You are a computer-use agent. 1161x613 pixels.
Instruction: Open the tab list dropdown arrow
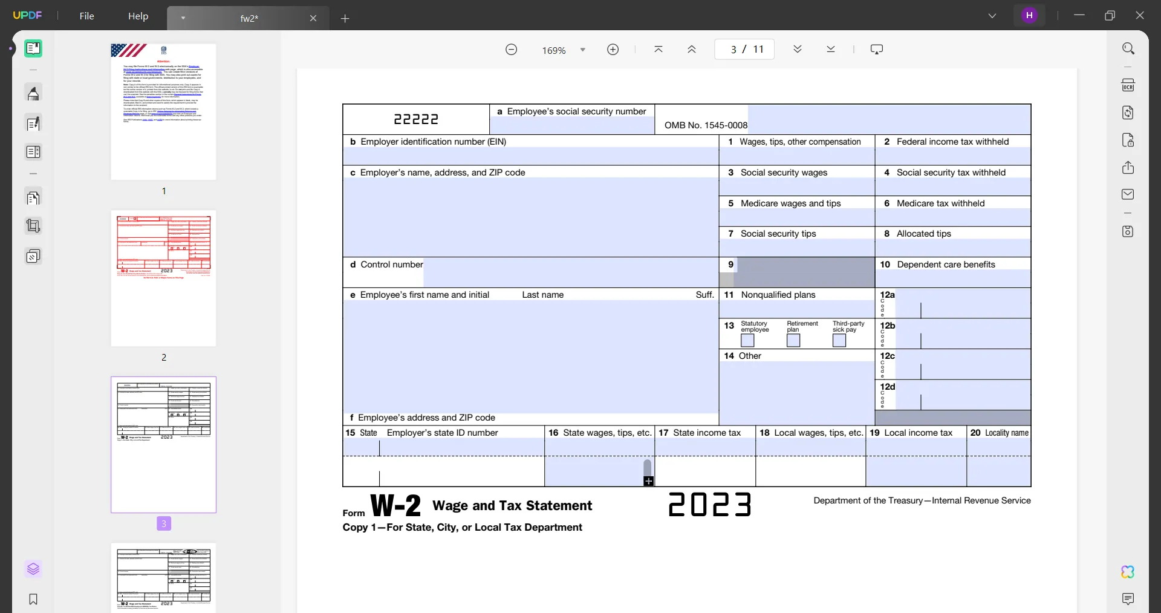click(x=183, y=18)
